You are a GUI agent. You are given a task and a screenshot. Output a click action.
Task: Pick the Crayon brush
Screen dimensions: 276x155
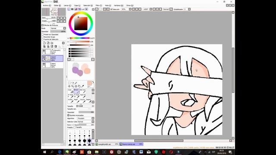tap(82, 101)
